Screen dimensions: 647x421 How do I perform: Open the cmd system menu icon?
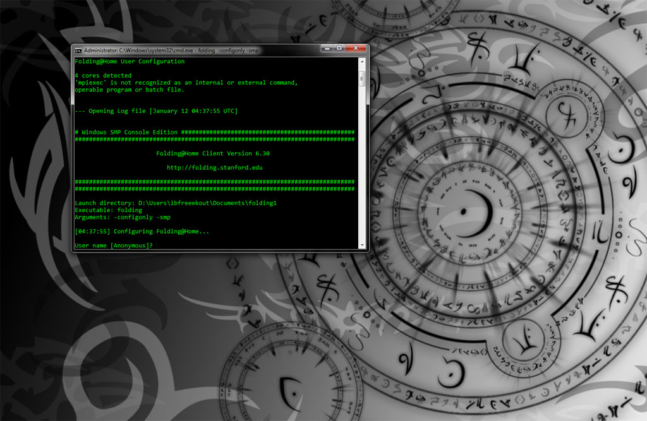click(78, 50)
